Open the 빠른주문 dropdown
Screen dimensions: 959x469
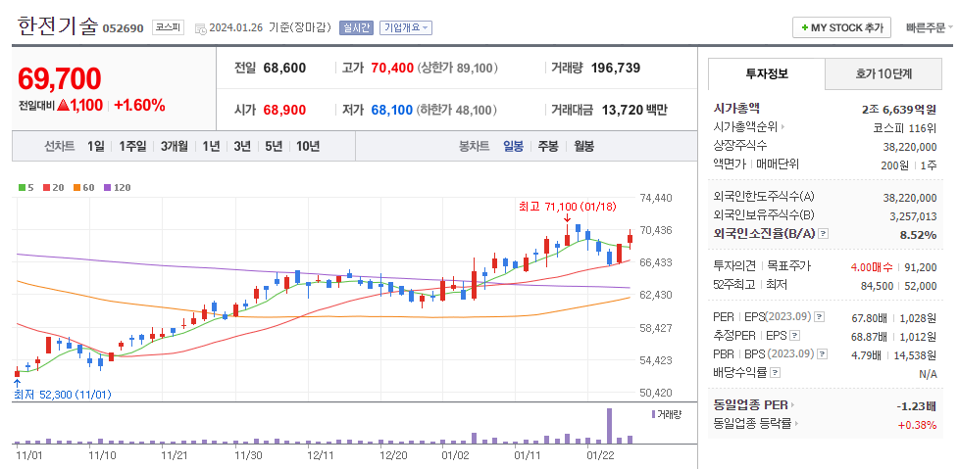click(x=930, y=28)
